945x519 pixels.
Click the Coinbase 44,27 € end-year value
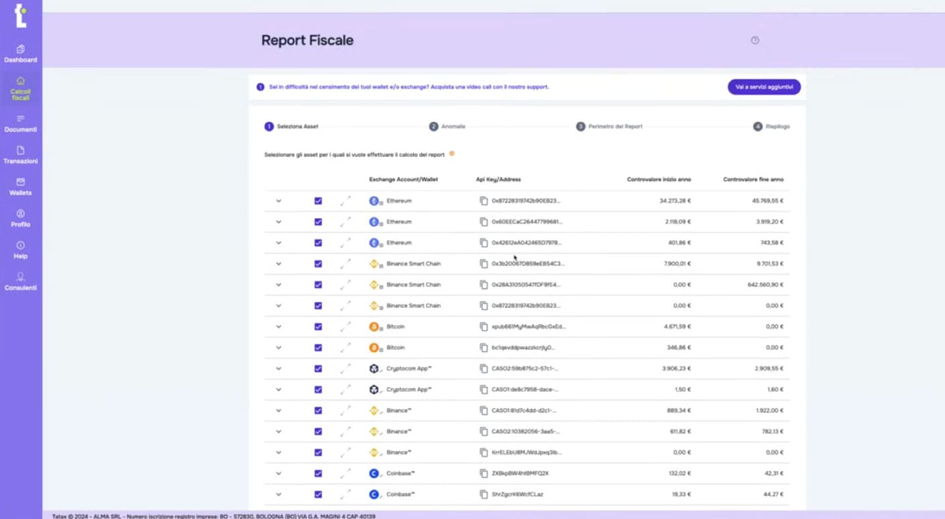click(772, 494)
